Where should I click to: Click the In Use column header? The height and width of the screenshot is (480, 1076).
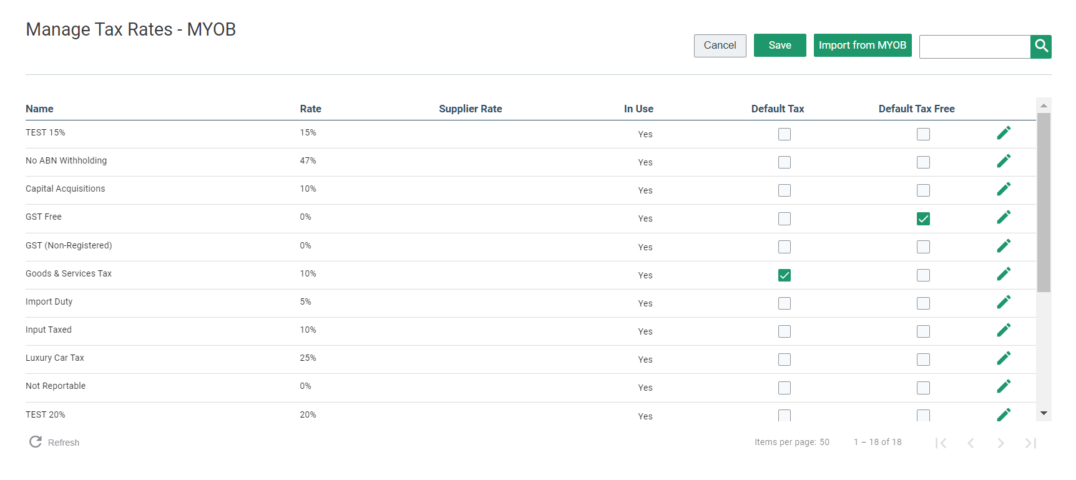(x=638, y=109)
